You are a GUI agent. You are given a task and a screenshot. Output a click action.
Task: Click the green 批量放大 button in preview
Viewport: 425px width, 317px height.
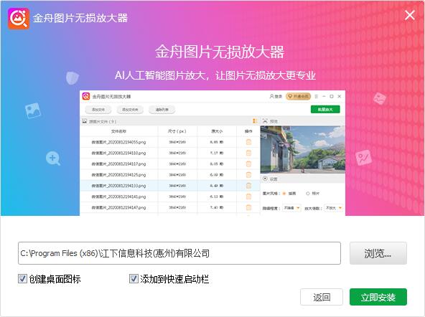point(325,109)
